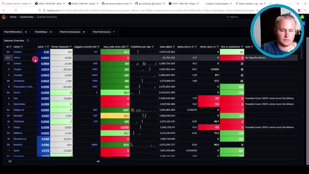Open a new browser tab
The width and height of the screenshot is (309, 174).
pos(271,4)
